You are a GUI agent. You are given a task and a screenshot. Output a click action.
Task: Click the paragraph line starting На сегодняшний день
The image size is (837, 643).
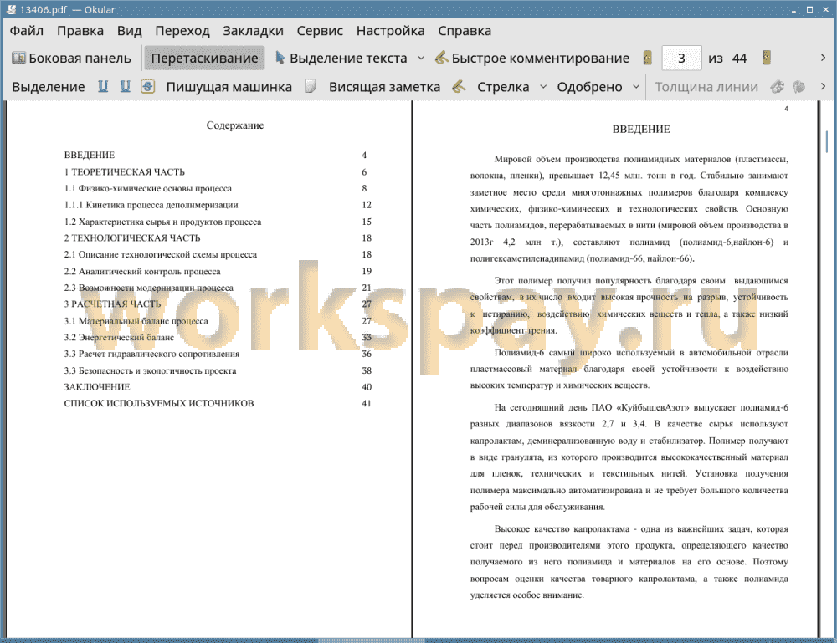click(x=641, y=407)
